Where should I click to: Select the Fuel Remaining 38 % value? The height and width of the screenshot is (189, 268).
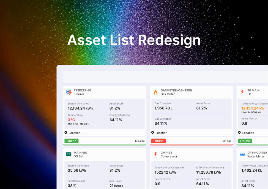pyautogui.click(x=72, y=186)
